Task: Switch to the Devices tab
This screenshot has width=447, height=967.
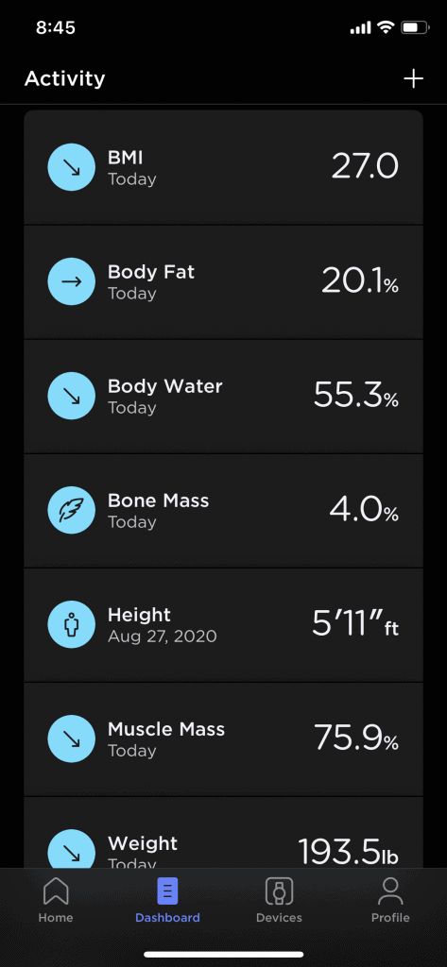Action: click(279, 900)
